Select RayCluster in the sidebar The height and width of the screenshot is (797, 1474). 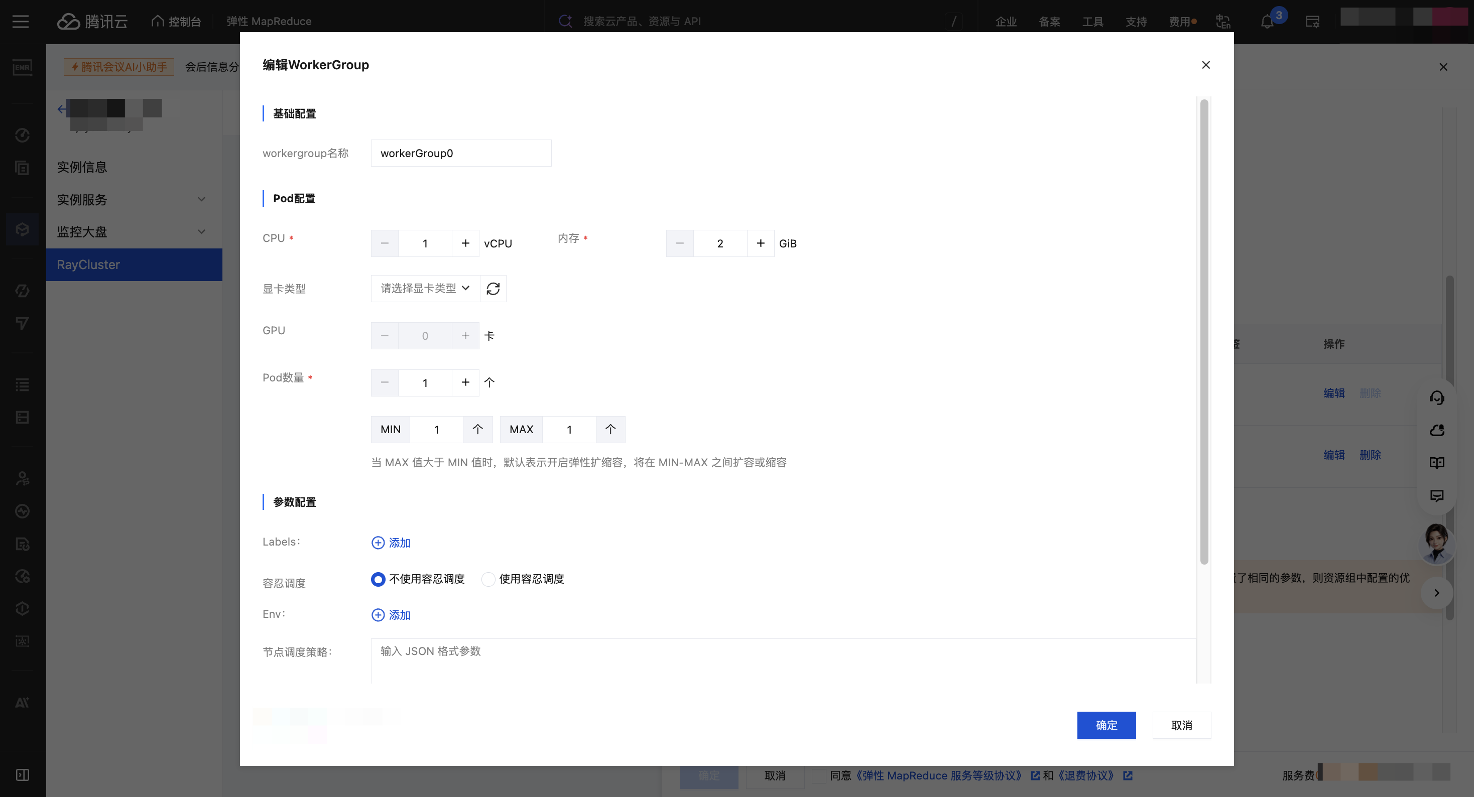point(134,264)
